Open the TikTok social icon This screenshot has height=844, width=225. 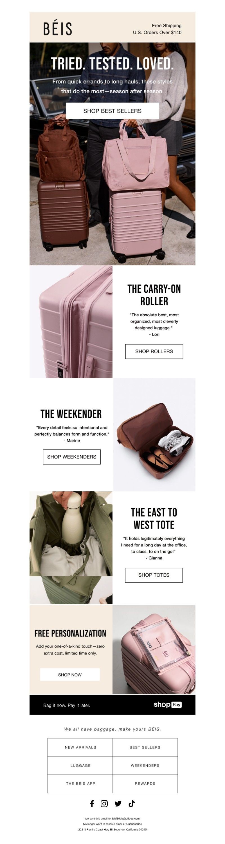[132, 803]
